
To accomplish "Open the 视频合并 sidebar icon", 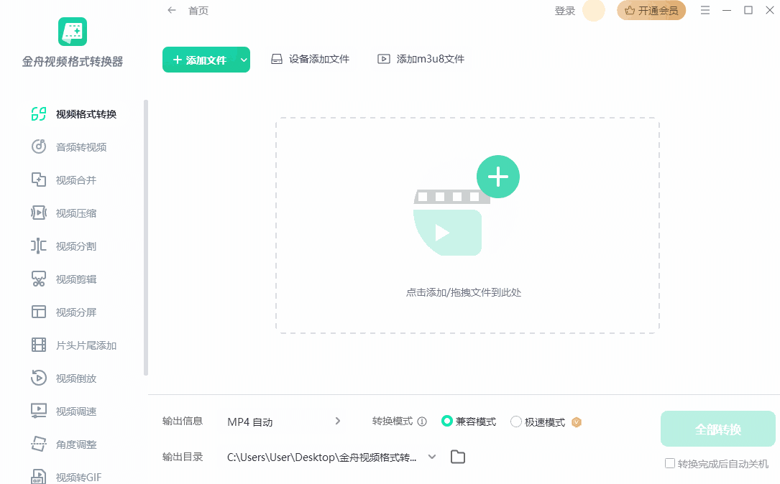I will point(39,180).
